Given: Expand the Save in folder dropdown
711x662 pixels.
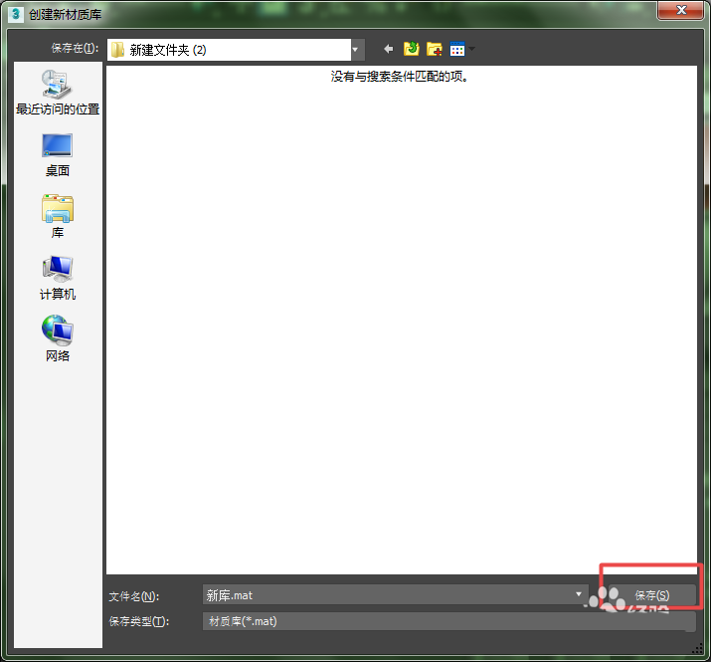Looking at the screenshot, I should pyautogui.click(x=356, y=50).
